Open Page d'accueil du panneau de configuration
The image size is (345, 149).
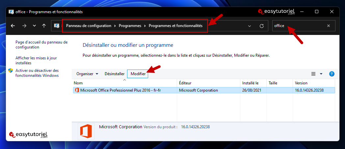tap(41, 45)
